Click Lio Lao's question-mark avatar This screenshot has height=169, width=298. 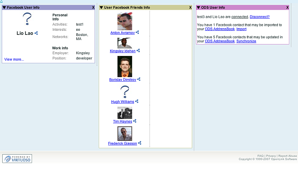(x=27, y=19)
